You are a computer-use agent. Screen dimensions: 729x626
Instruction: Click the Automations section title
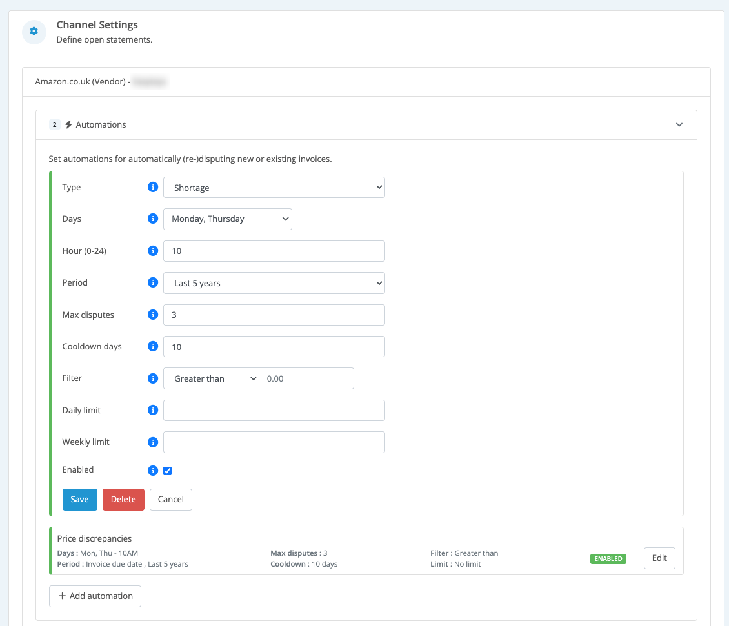point(101,124)
